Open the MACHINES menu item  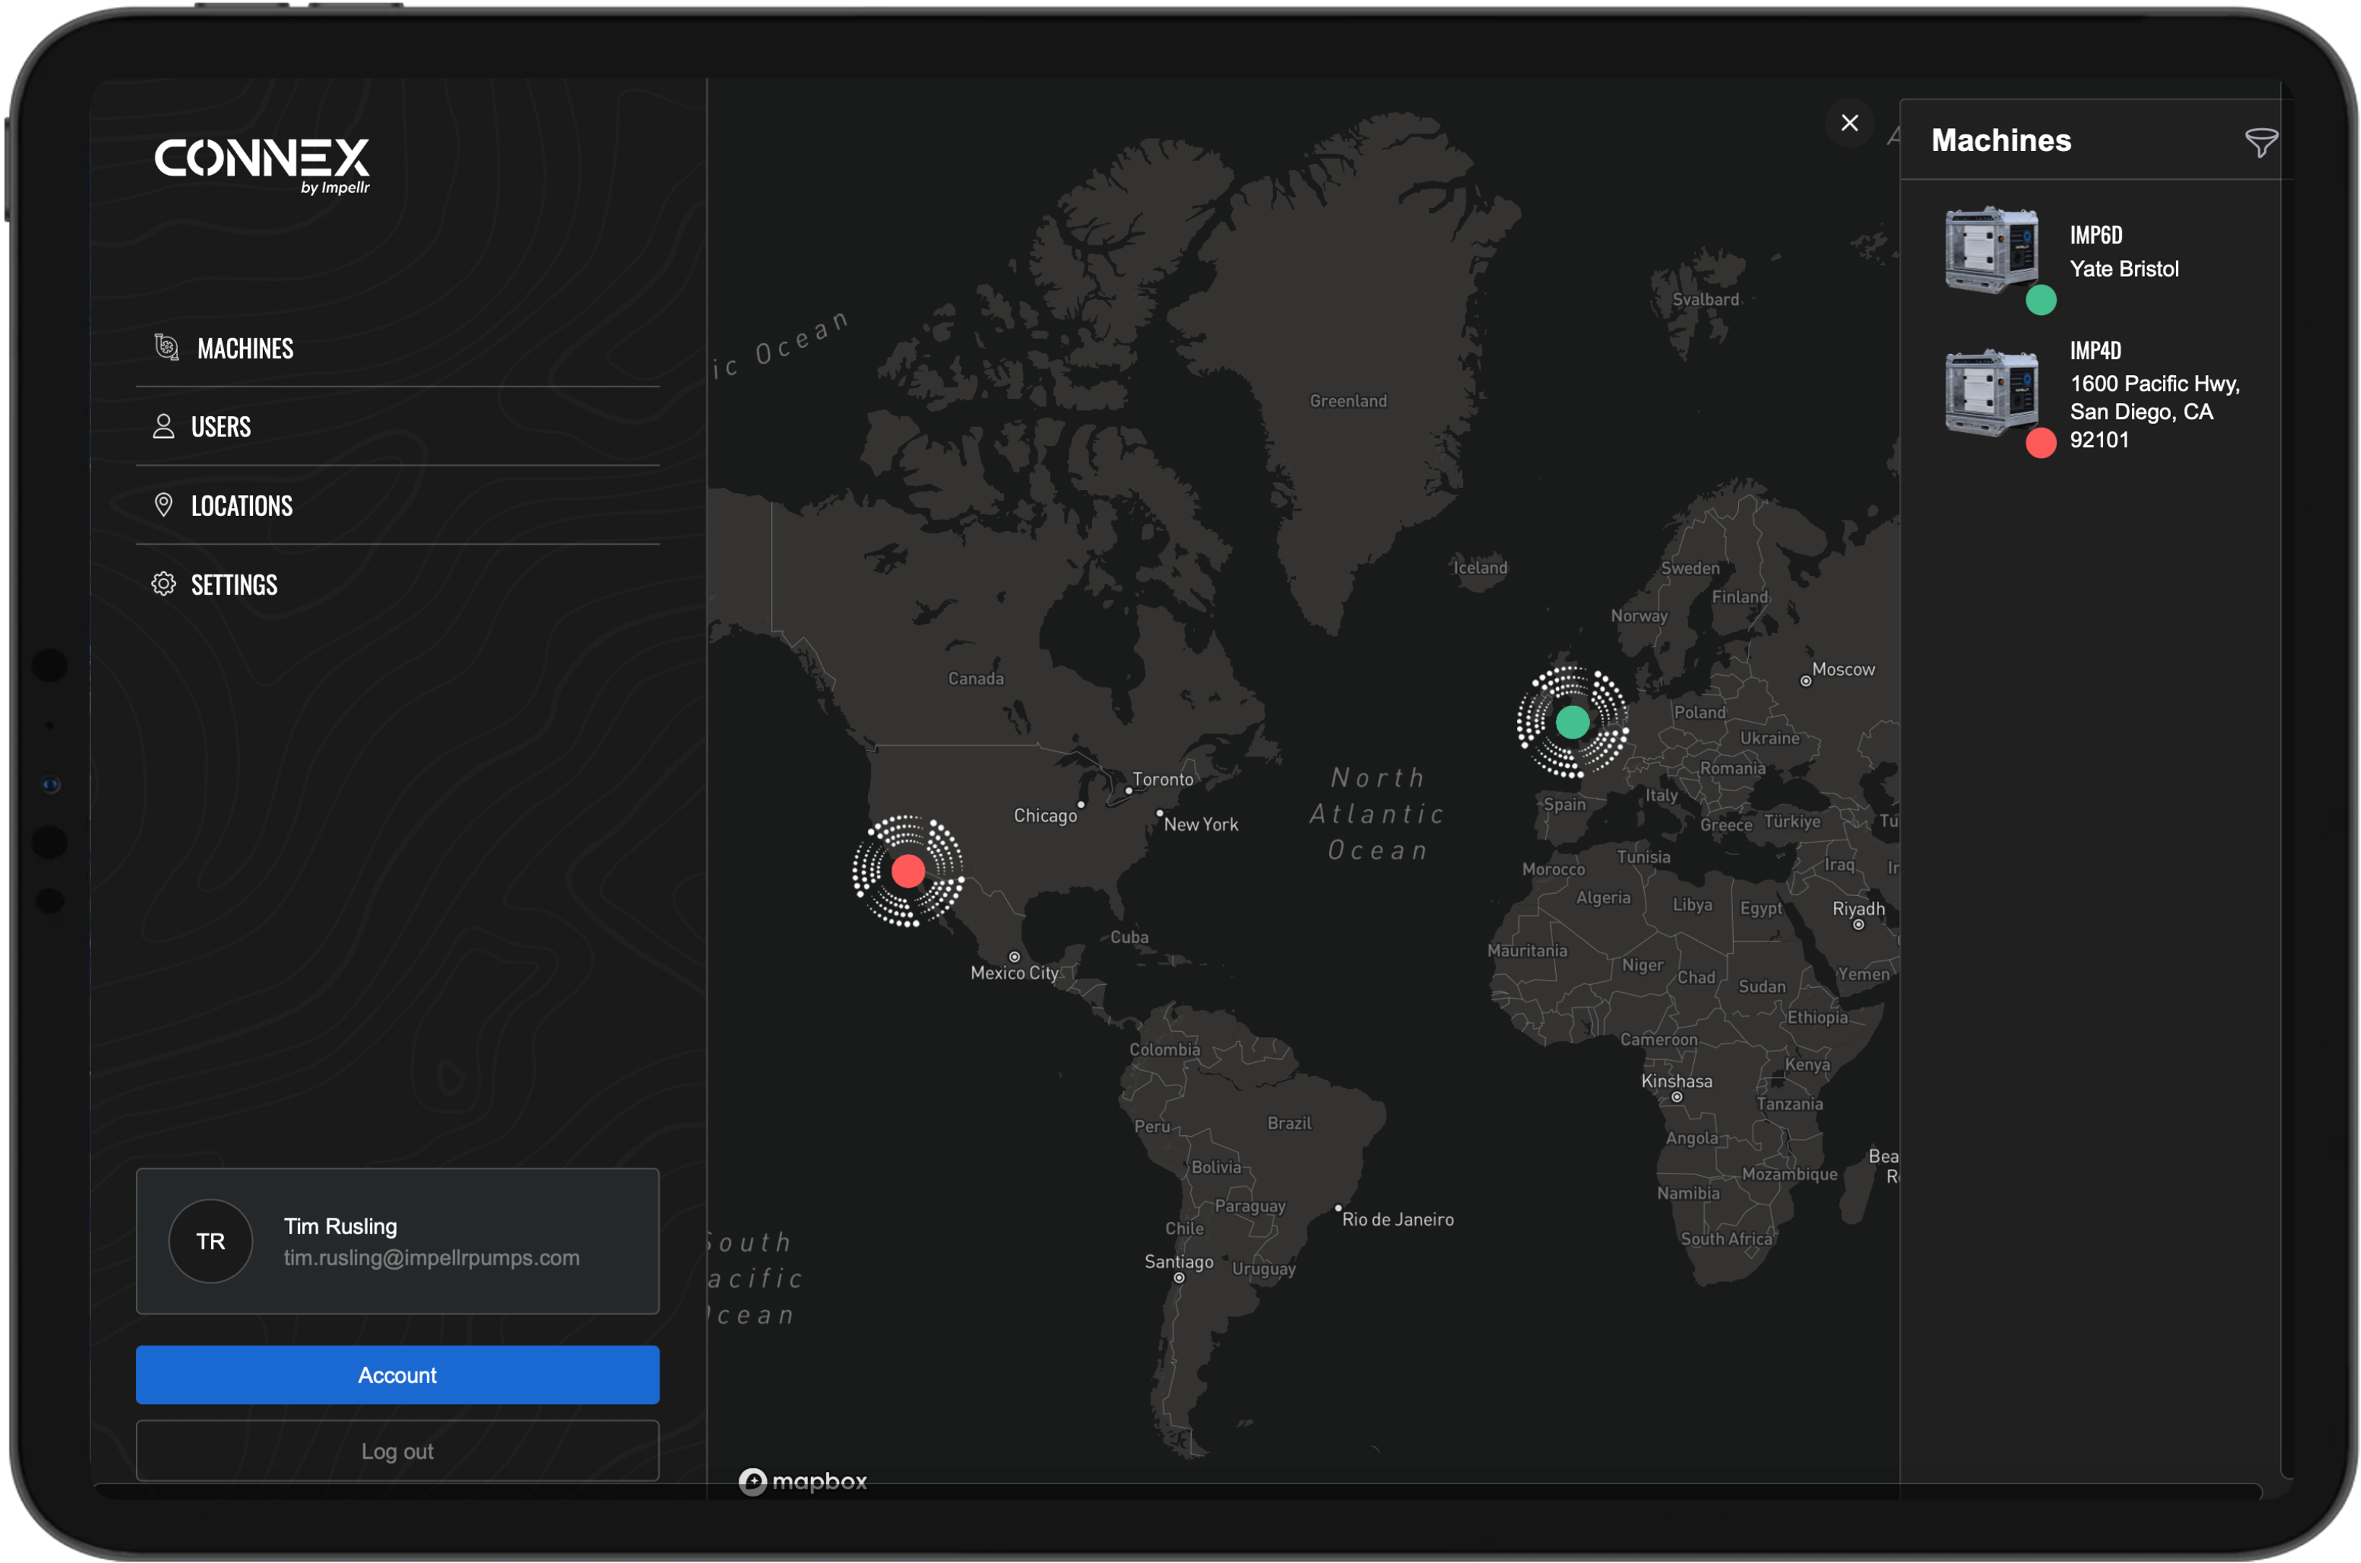tap(245, 349)
